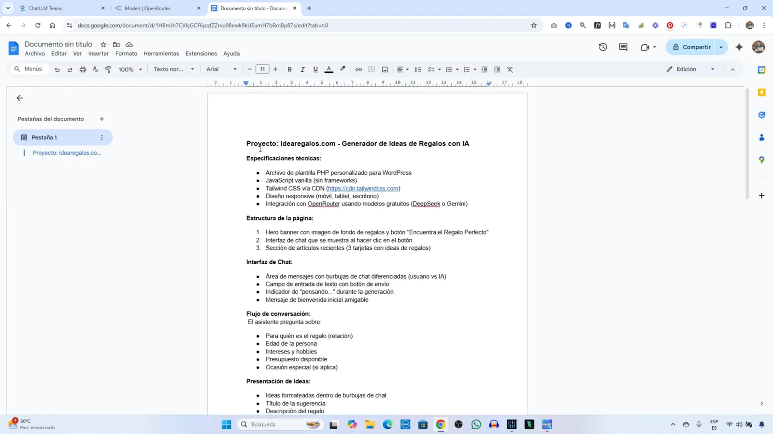Select the paint format tool
The width and height of the screenshot is (773, 434).
108,69
